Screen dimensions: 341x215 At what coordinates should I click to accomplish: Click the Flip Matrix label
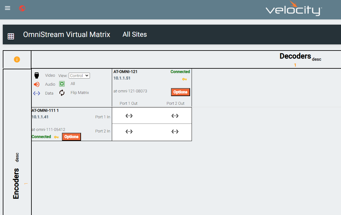(79, 93)
